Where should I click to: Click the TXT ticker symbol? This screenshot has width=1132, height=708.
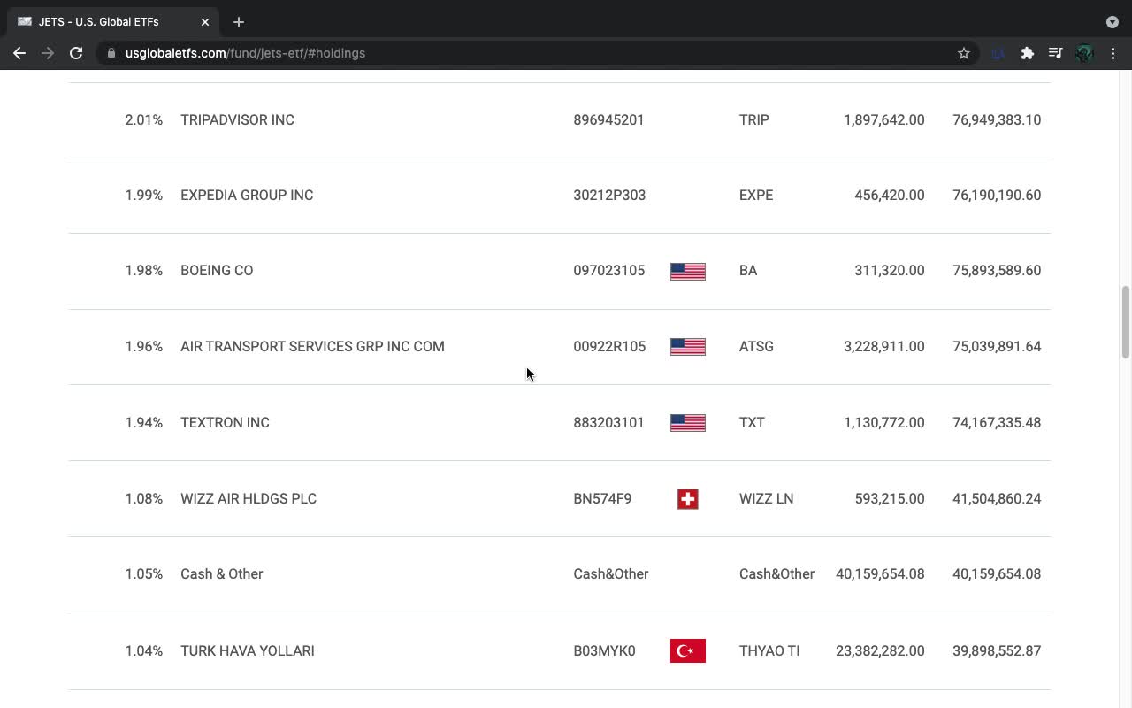click(x=752, y=422)
